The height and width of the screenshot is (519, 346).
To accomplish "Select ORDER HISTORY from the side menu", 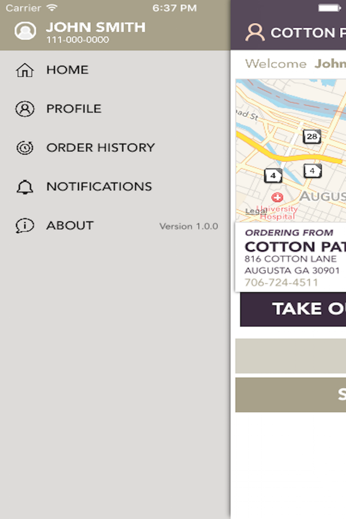I will point(115,148).
